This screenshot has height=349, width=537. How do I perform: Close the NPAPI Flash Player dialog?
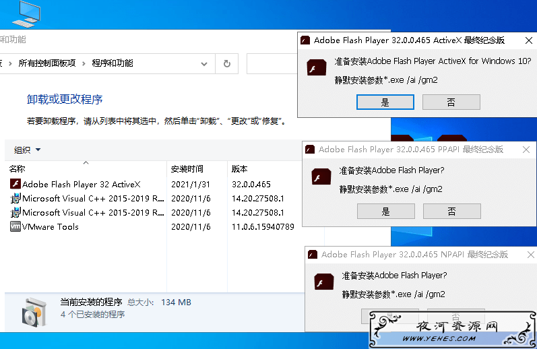pos(531,255)
